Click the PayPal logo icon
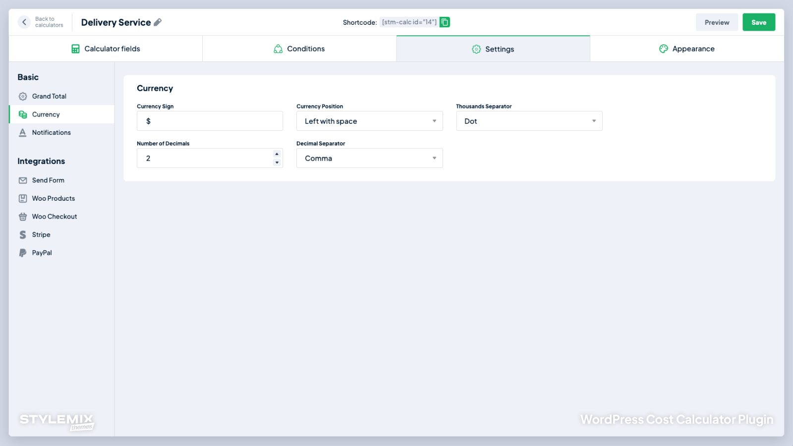The width and height of the screenshot is (793, 446). [x=23, y=253]
